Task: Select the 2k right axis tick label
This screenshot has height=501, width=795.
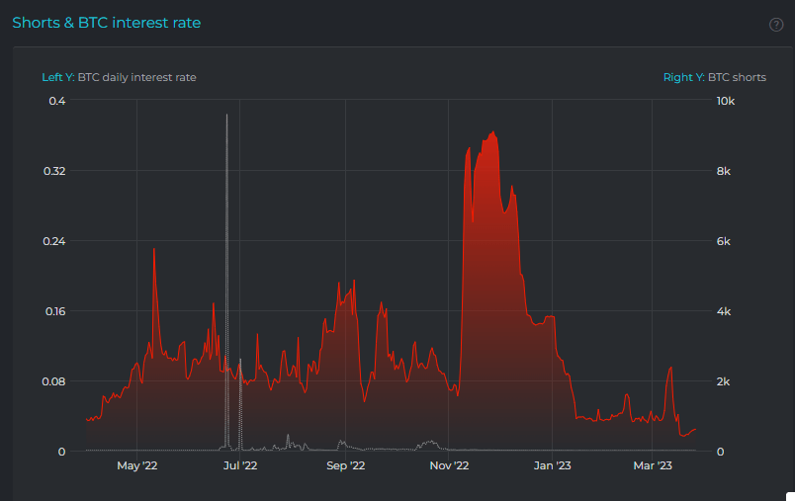Action: 723,381
